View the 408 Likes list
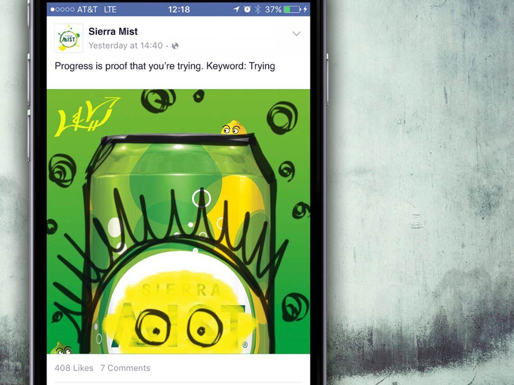The height and width of the screenshot is (385, 514). (x=74, y=368)
